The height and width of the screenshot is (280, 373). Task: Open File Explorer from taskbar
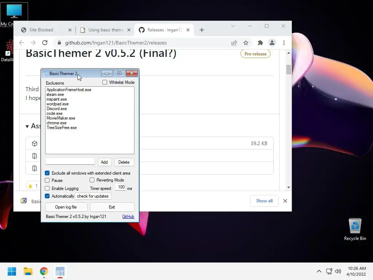[28, 271]
